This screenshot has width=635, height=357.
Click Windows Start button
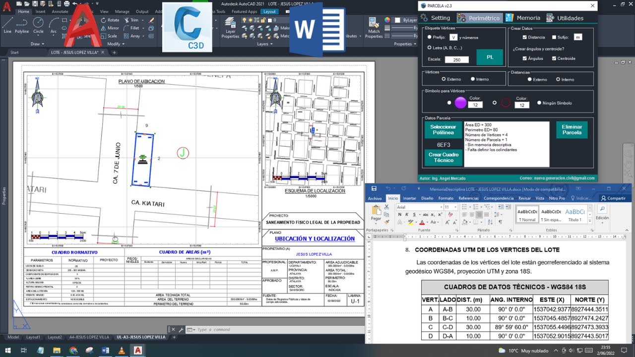tap(7, 350)
